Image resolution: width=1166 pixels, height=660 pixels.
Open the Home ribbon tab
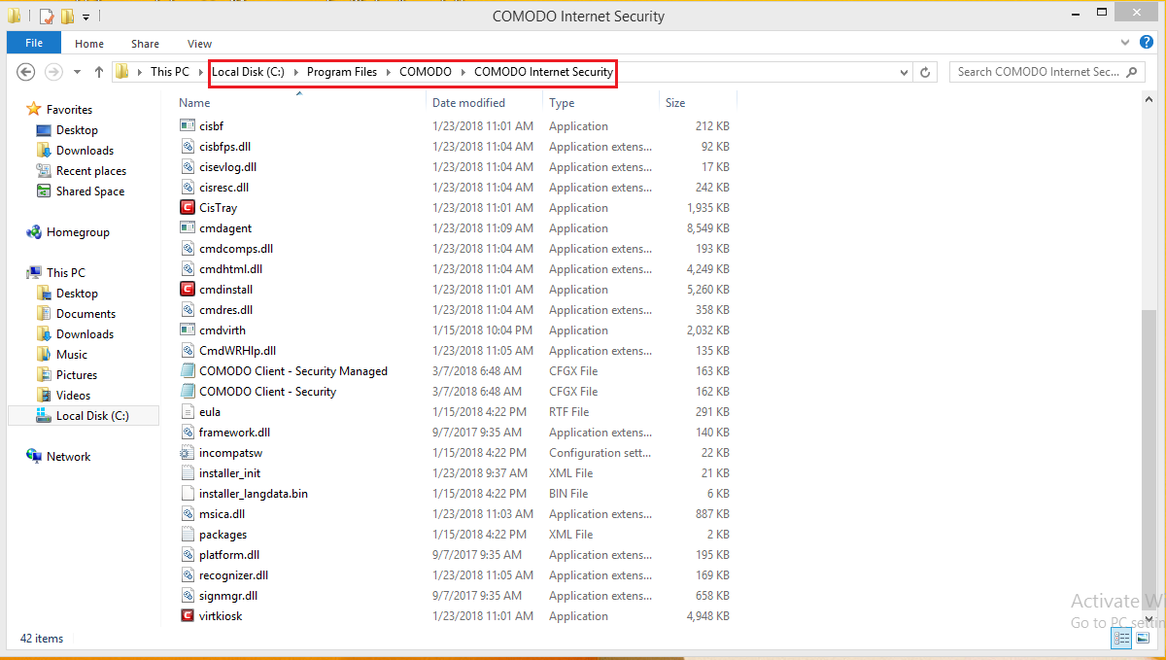pos(89,44)
